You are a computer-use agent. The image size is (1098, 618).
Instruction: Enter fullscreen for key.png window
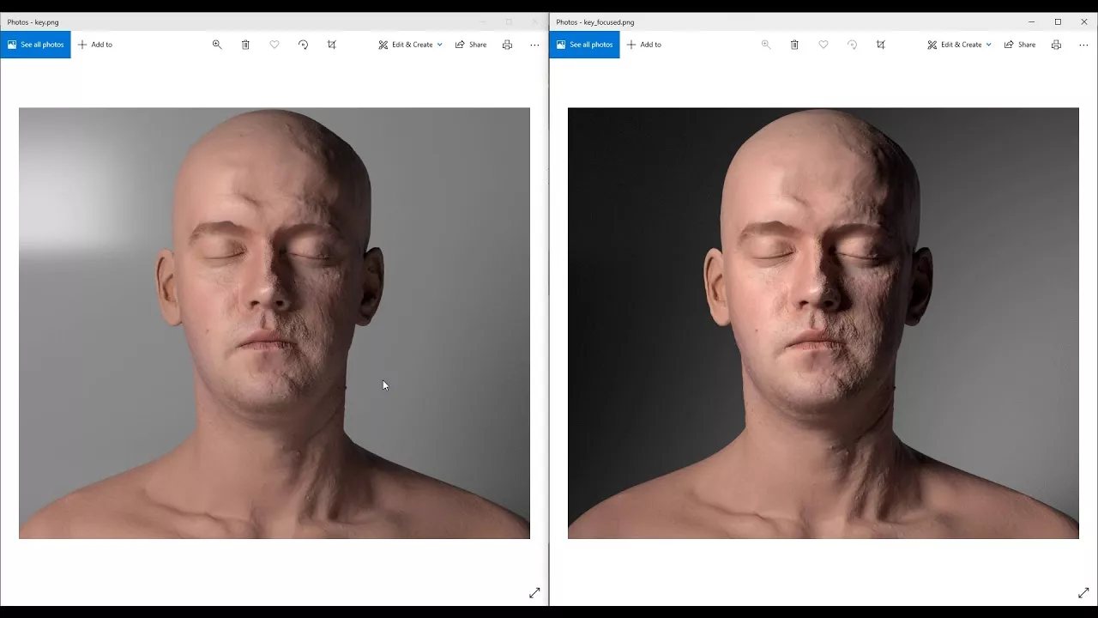coord(534,593)
